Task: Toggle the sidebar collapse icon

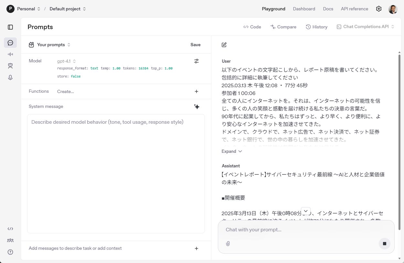Action: (10, 27)
